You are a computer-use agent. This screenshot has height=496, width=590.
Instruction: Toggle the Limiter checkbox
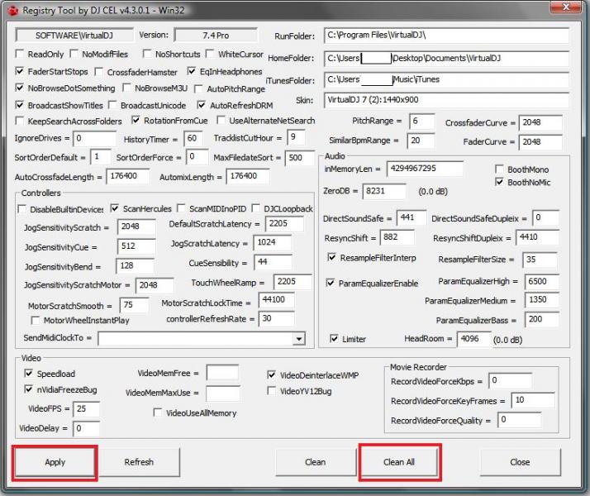334,338
